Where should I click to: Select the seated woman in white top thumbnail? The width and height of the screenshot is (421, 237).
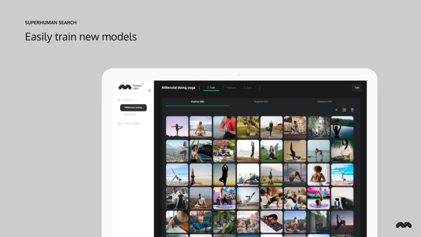[342, 151]
